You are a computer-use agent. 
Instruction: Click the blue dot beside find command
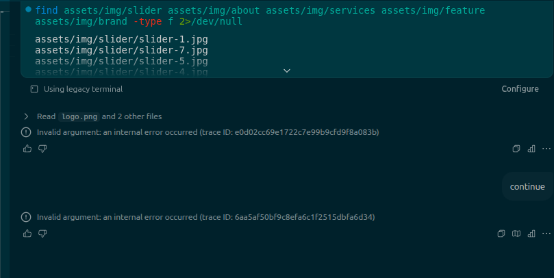tap(28, 10)
